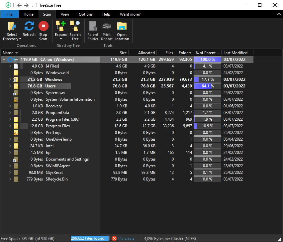The image size is (283, 242).
Task: Open the Search Tree tool
Action: coord(75,31)
